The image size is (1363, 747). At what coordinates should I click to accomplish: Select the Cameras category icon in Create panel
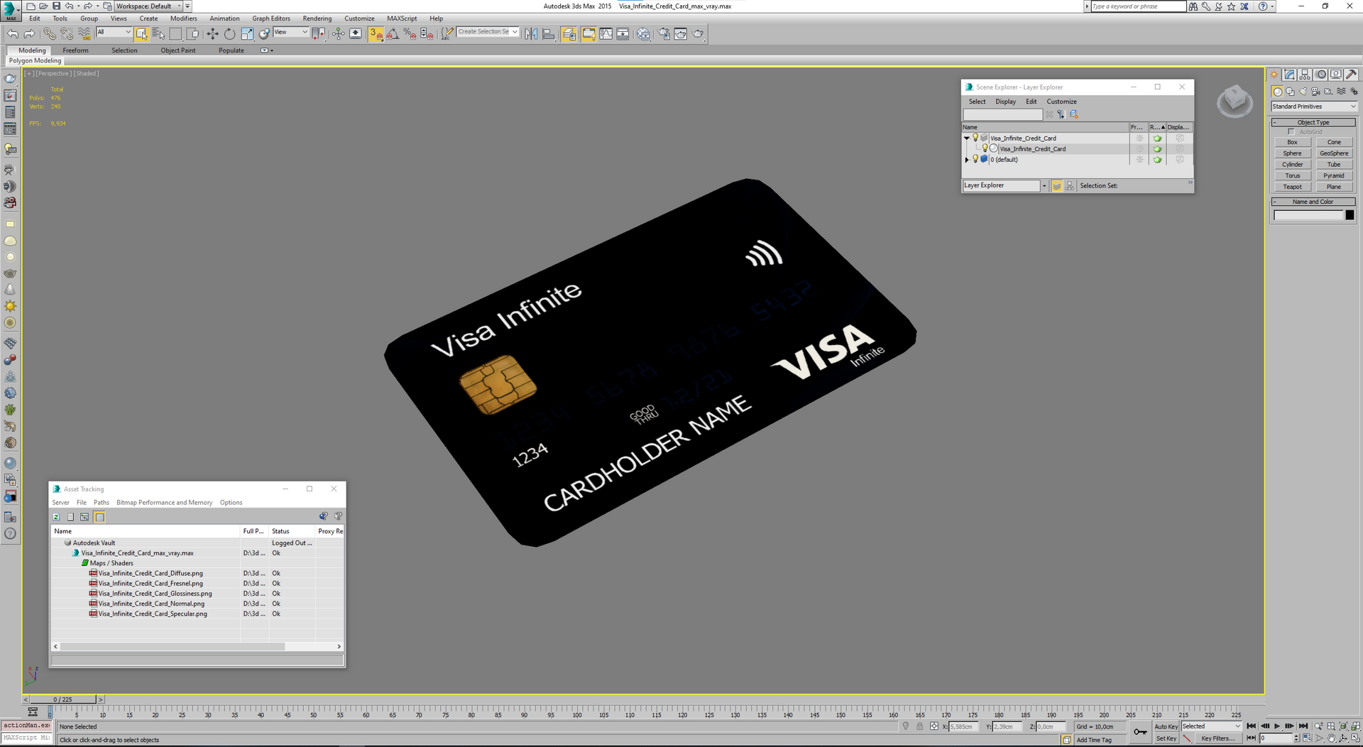coord(1315,92)
